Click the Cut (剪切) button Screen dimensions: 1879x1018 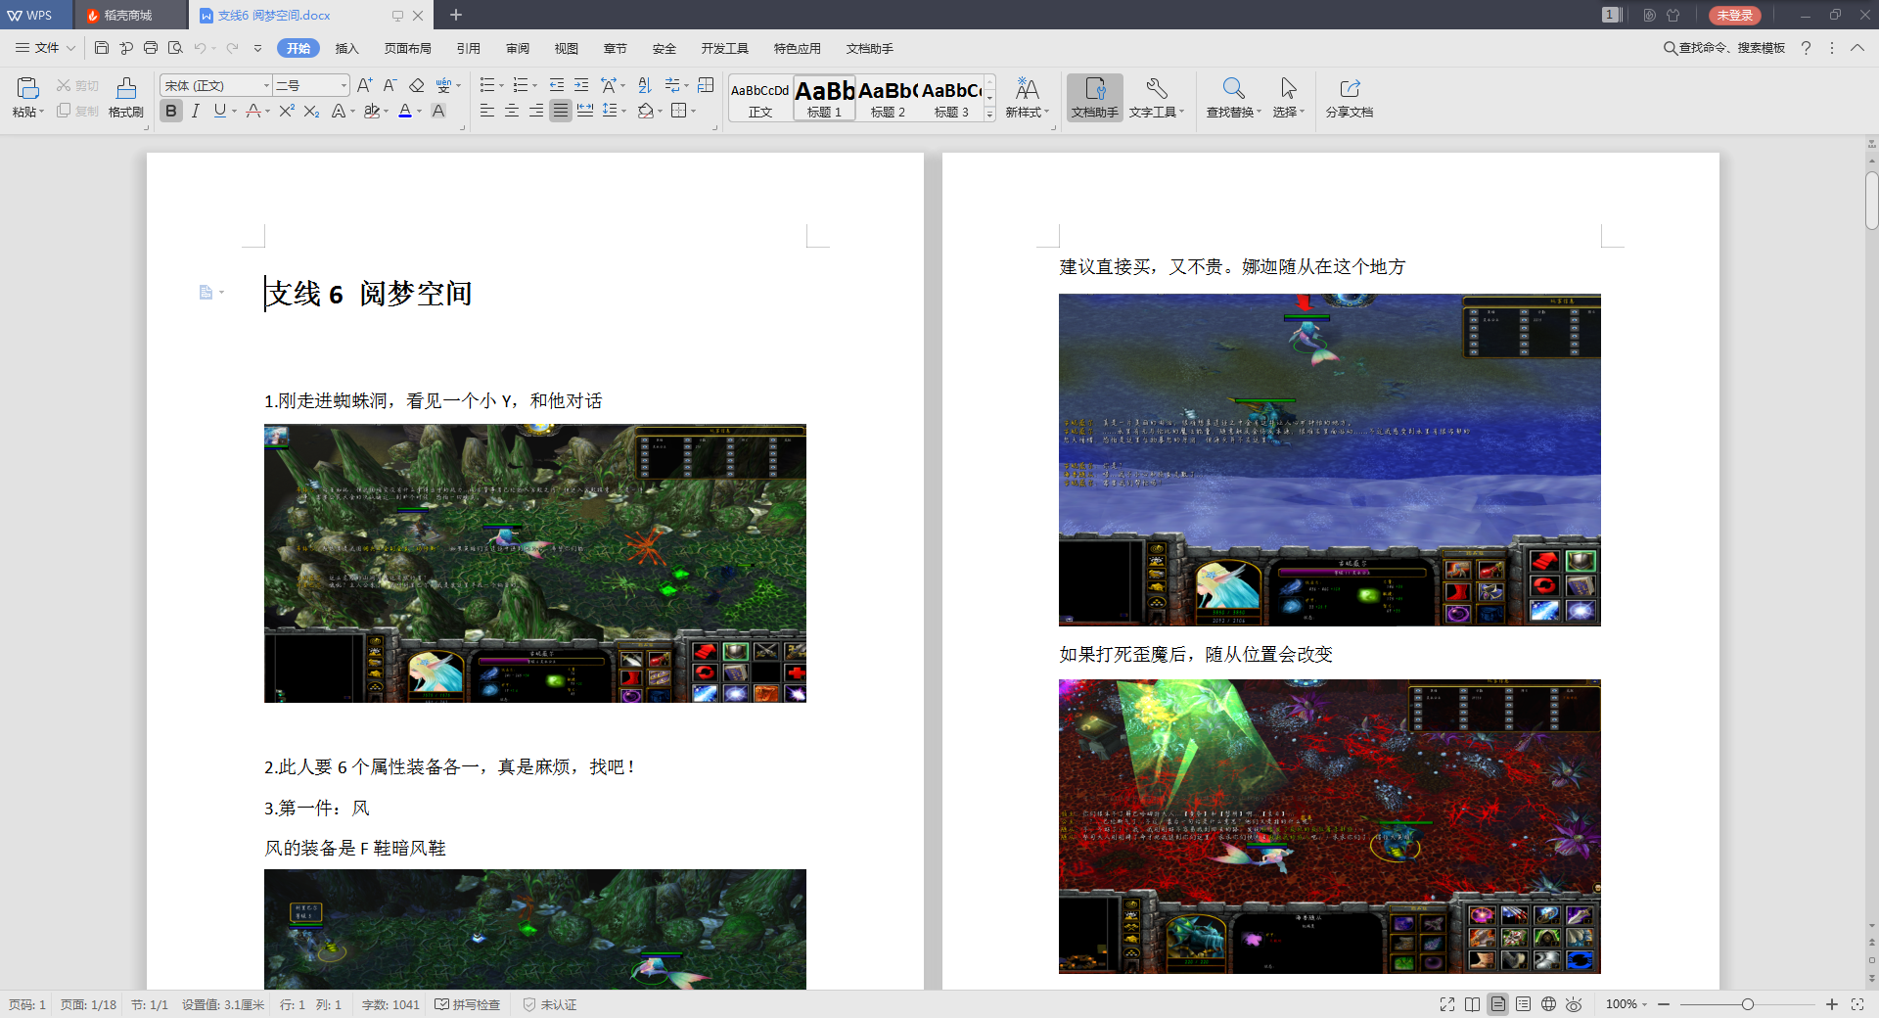(x=77, y=86)
